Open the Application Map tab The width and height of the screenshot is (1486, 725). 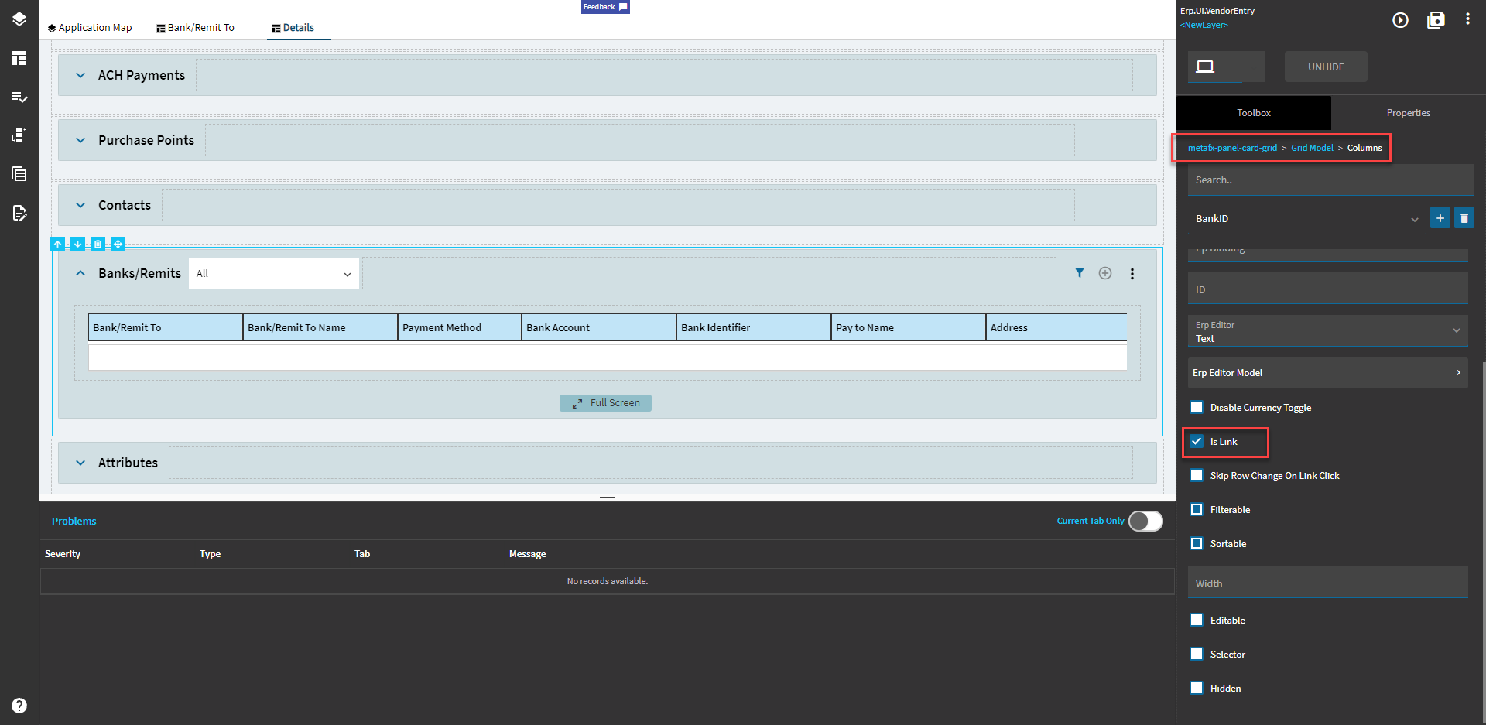point(90,28)
